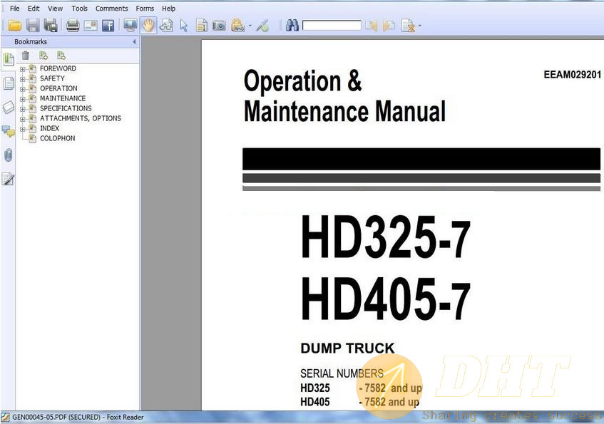The height and width of the screenshot is (424, 604).
Task: Click the EEAM029201 document code
Action: click(x=572, y=75)
